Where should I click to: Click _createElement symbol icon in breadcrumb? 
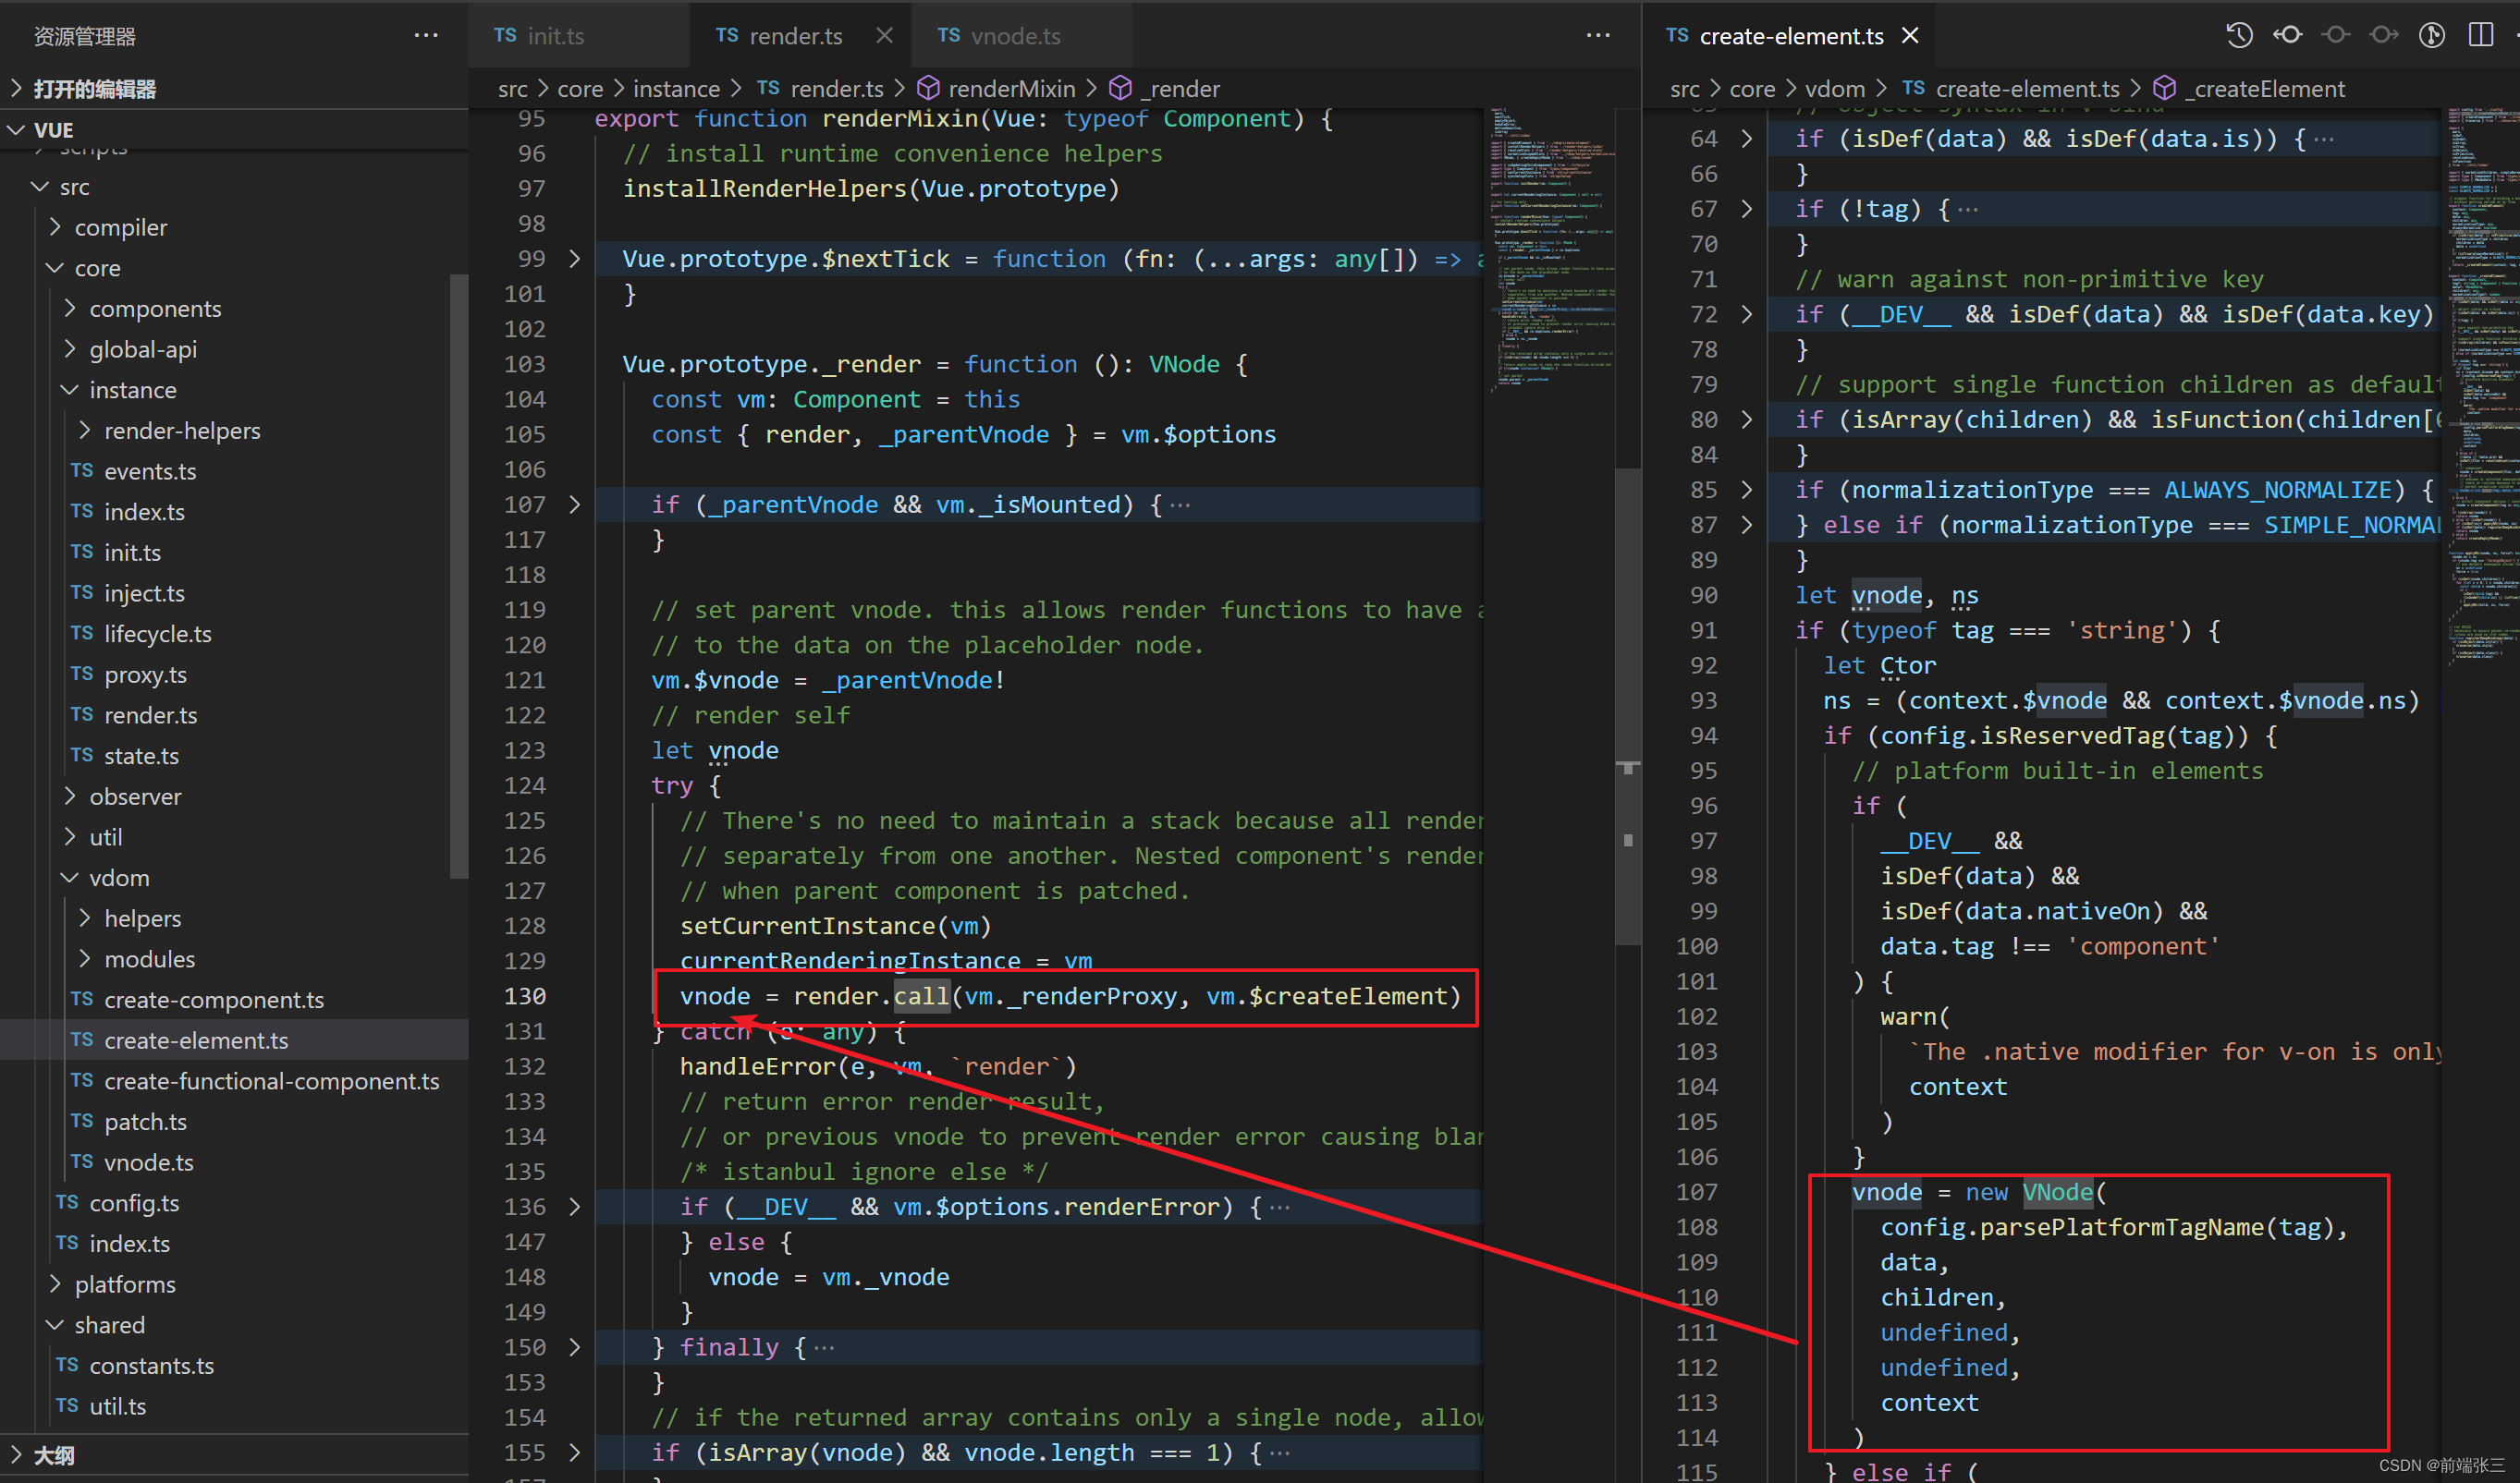click(2164, 89)
